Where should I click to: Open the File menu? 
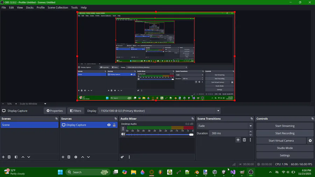tap(3, 7)
